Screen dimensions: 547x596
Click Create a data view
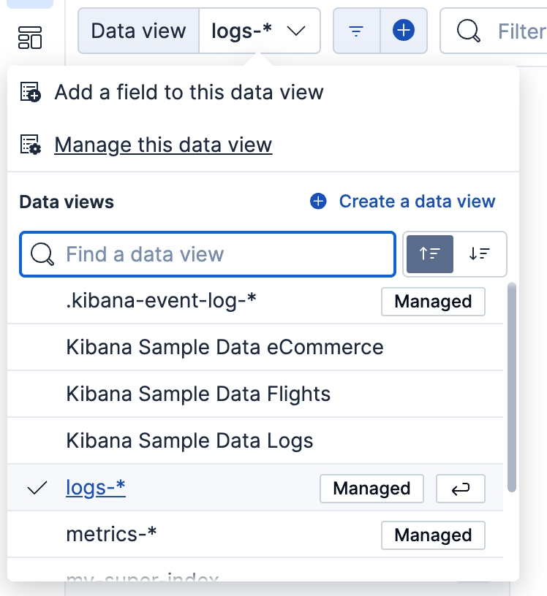coord(418,201)
